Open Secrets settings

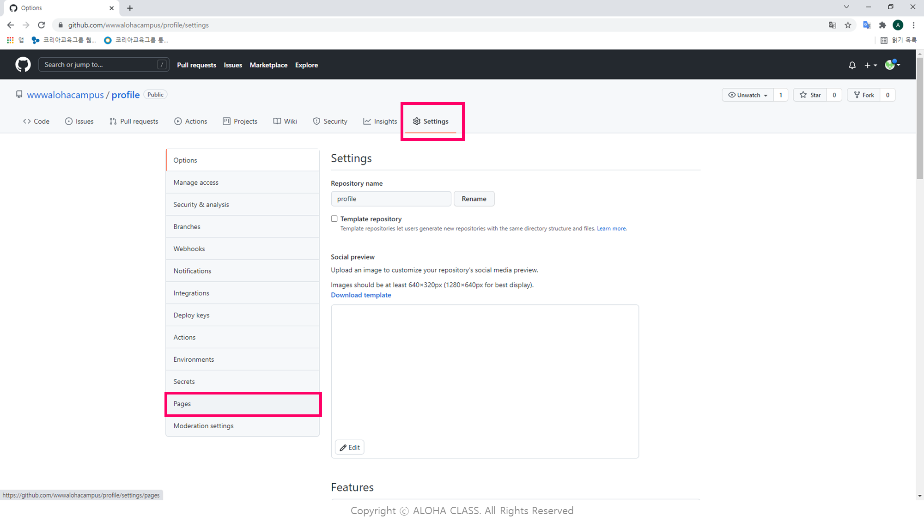(243, 382)
